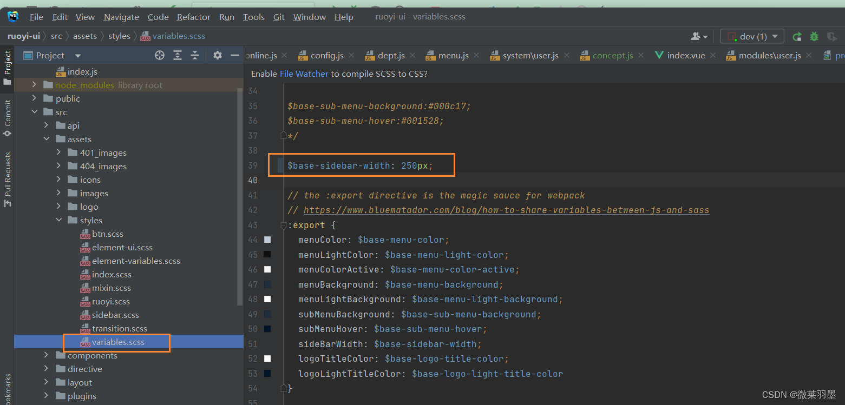The height and width of the screenshot is (405, 845).
Task: Expand the public folder
Action: coord(34,98)
